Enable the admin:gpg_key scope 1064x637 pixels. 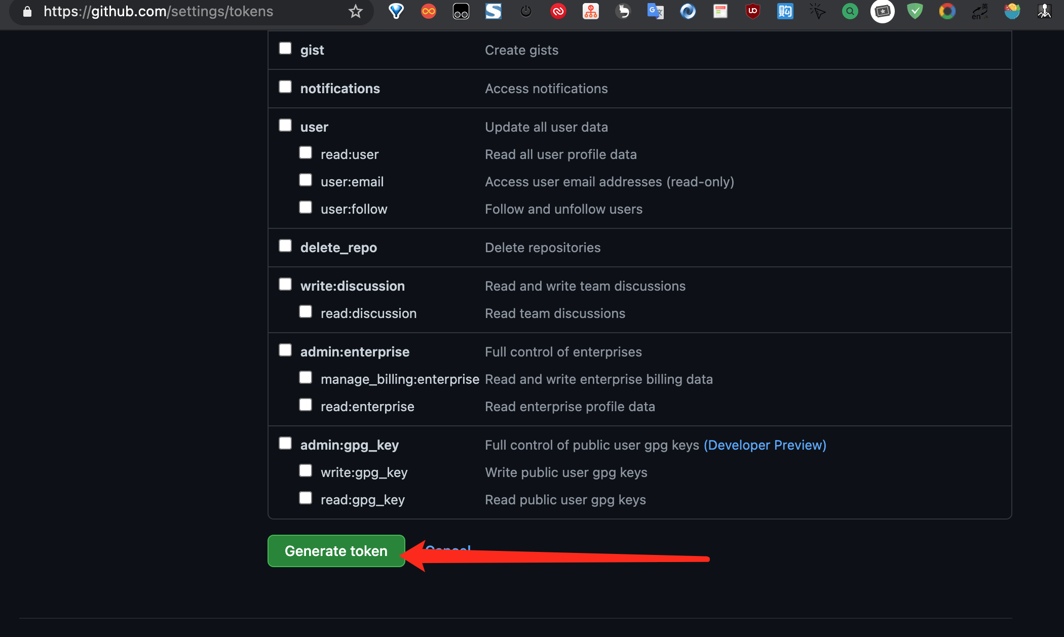coord(285,444)
